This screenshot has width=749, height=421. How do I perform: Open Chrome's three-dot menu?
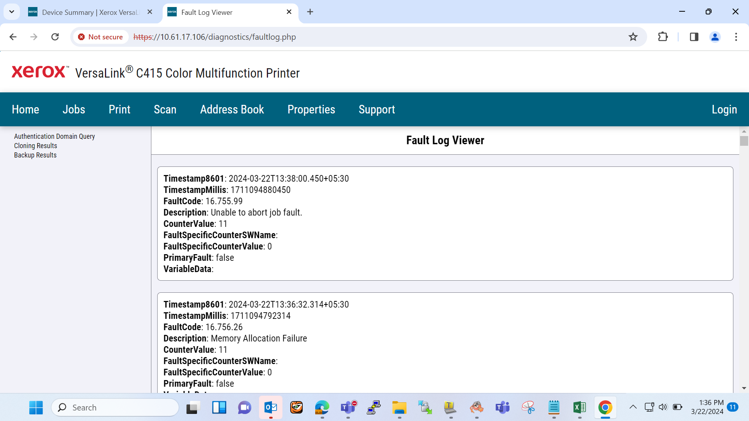pyautogui.click(x=736, y=37)
